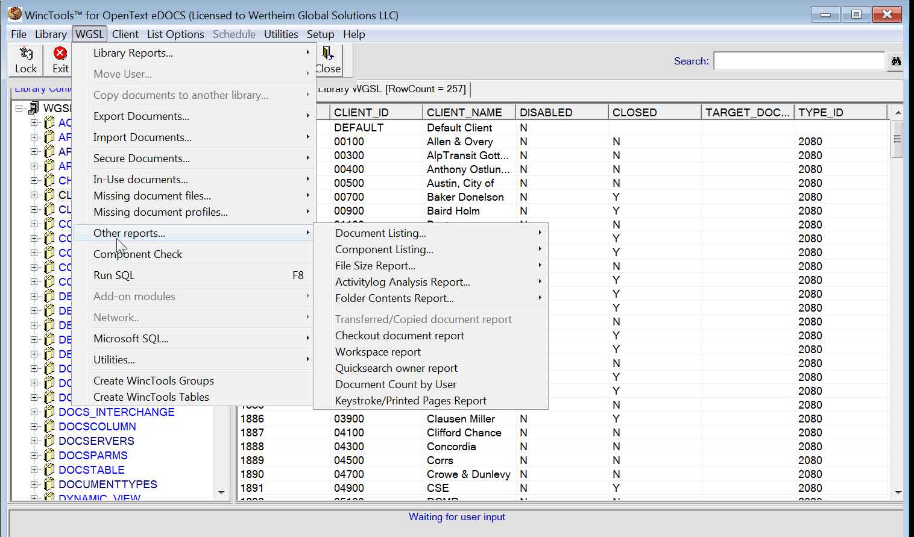Image resolution: width=914 pixels, height=537 pixels.
Task: Sort by CLIENT_ID column header
Action: coord(376,113)
